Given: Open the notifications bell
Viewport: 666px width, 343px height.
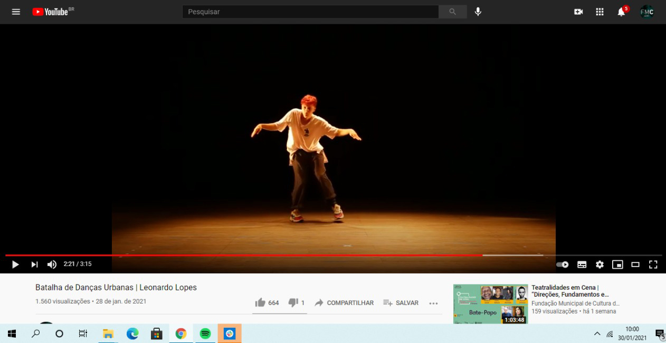Looking at the screenshot, I should click(x=621, y=12).
